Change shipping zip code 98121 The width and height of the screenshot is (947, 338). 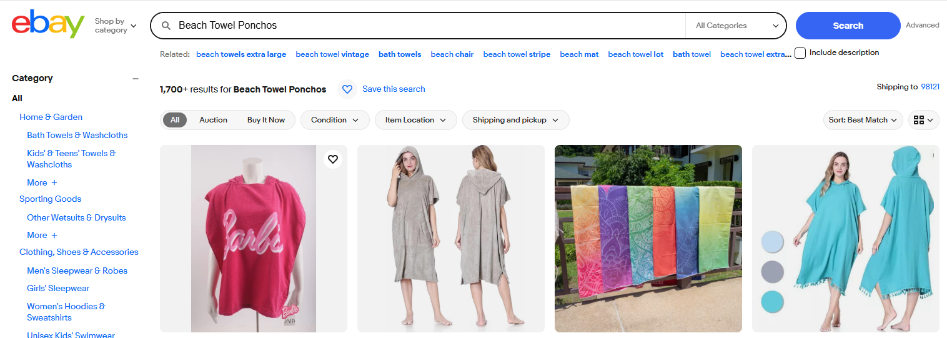pyautogui.click(x=930, y=87)
